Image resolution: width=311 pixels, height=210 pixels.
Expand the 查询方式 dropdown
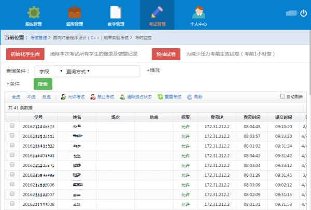(x=78, y=72)
